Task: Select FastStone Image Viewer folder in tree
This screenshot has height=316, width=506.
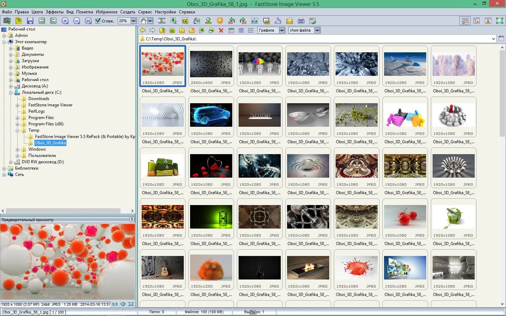Action: coord(50,105)
